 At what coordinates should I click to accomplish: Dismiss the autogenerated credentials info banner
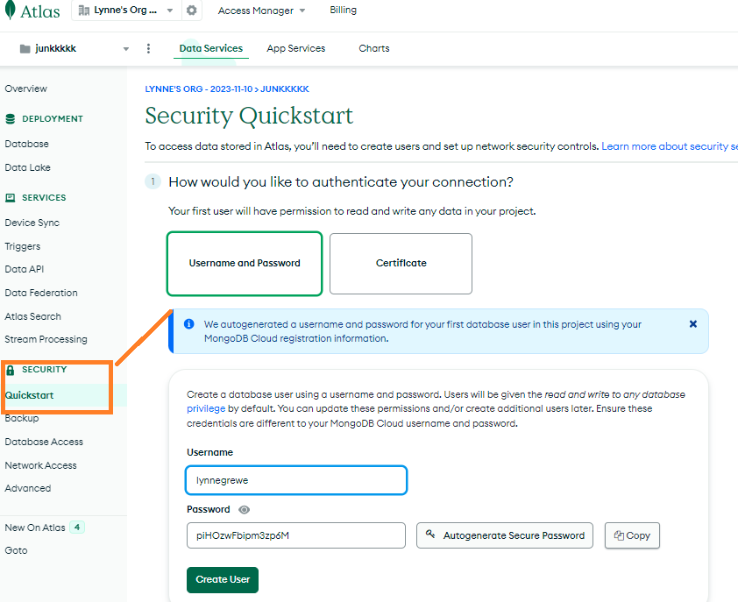pos(692,324)
